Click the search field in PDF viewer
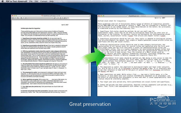The image size is (181, 113). tap(79, 18)
